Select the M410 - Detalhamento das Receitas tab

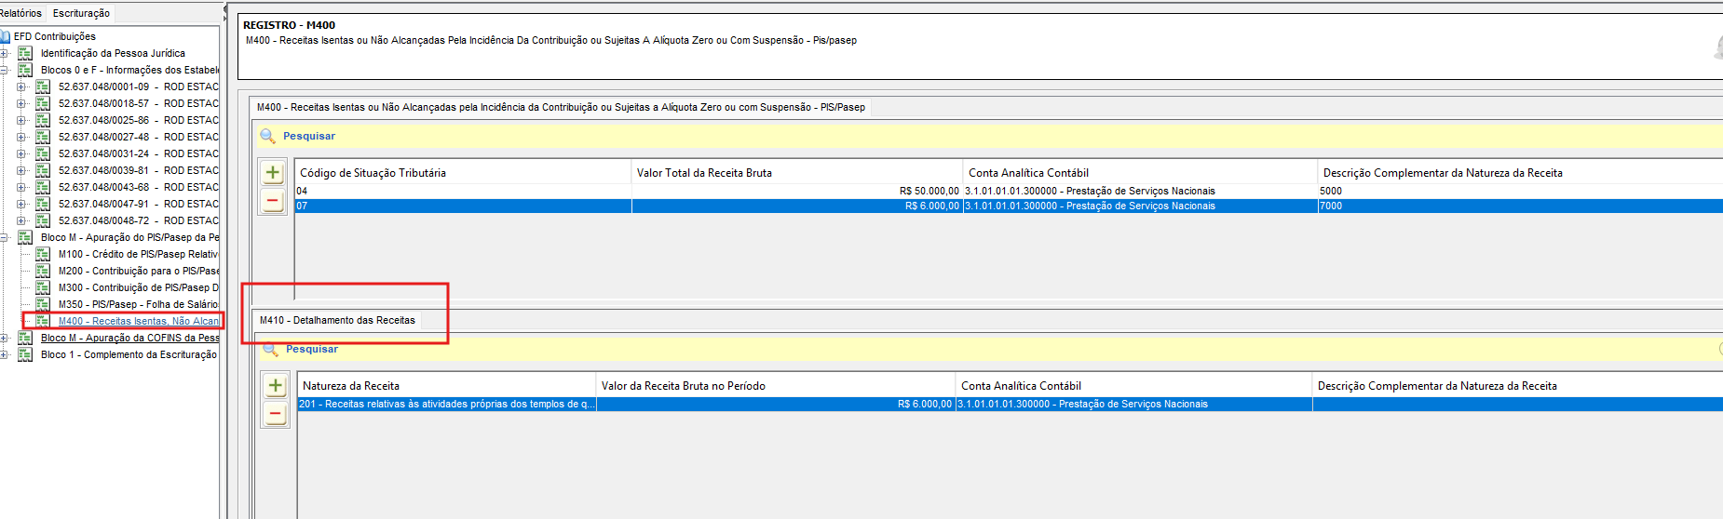337,320
